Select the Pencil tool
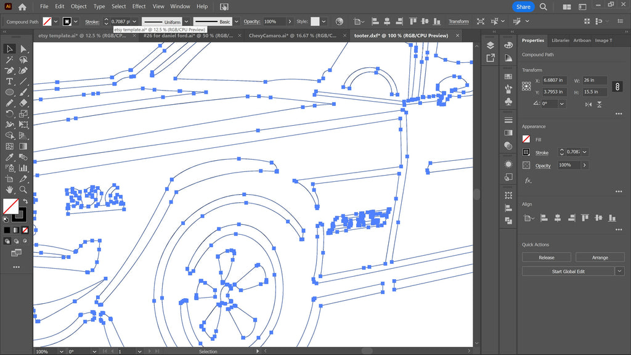Screen dimensions: 631x355 (9, 103)
